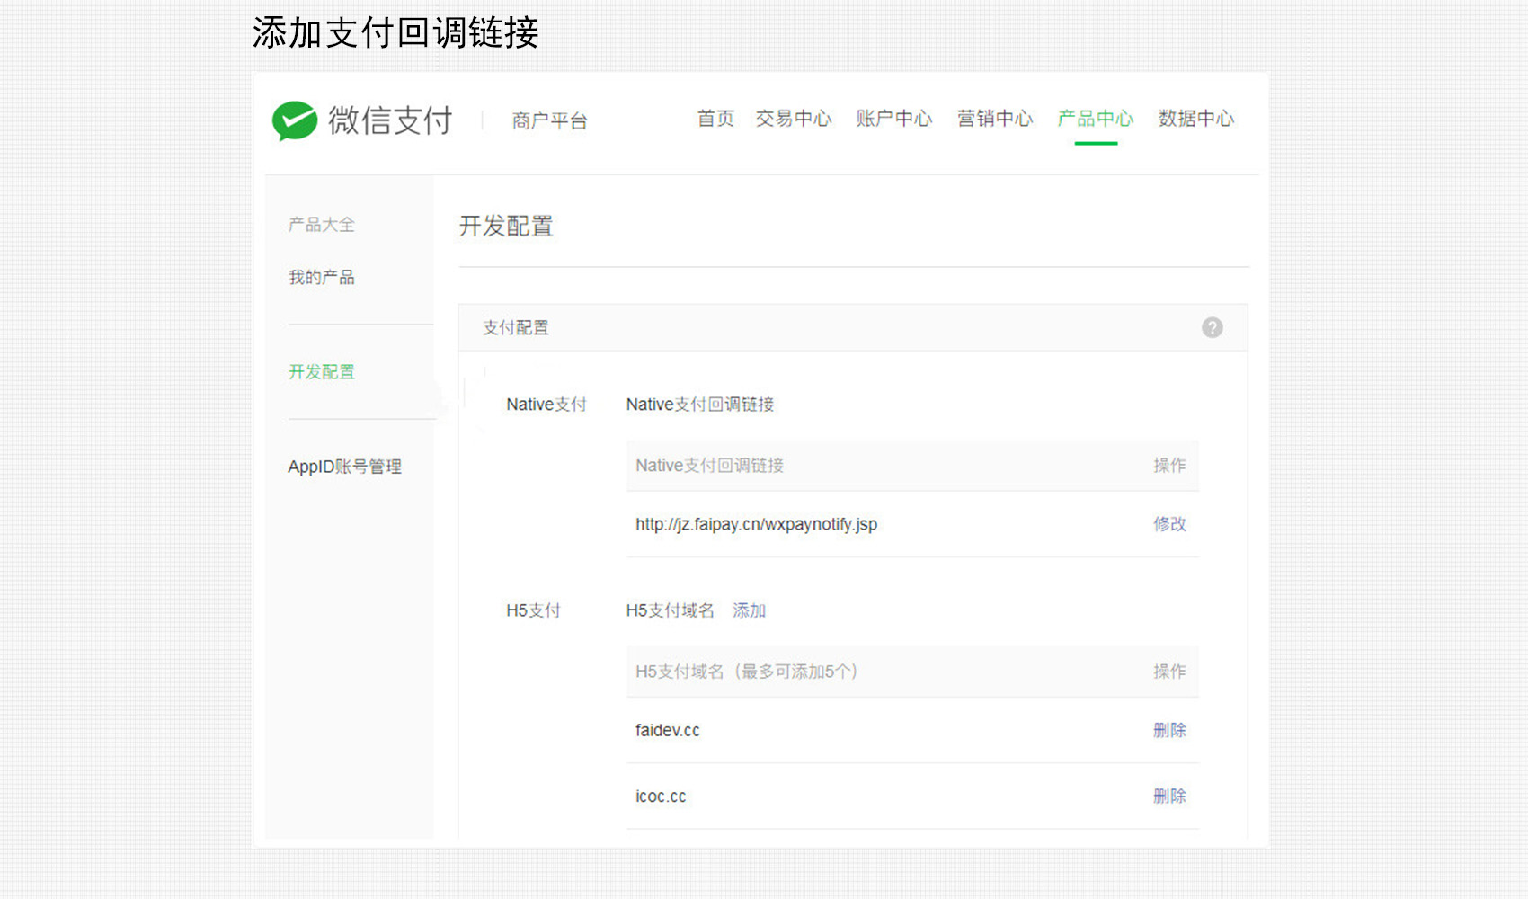The image size is (1528, 899).
Task: Click the H5支付 row label
Action: click(x=533, y=611)
